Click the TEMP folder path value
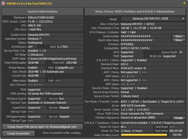Screen dimensions: 188x139 coord(52,59)
